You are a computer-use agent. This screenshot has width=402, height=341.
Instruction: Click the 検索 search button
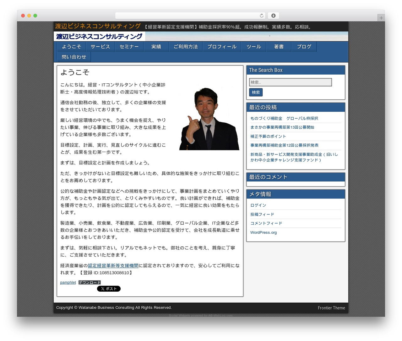point(256,92)
